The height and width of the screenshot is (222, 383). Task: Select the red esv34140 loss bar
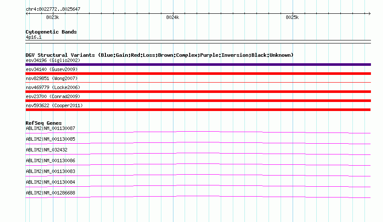tap(198, 74)
